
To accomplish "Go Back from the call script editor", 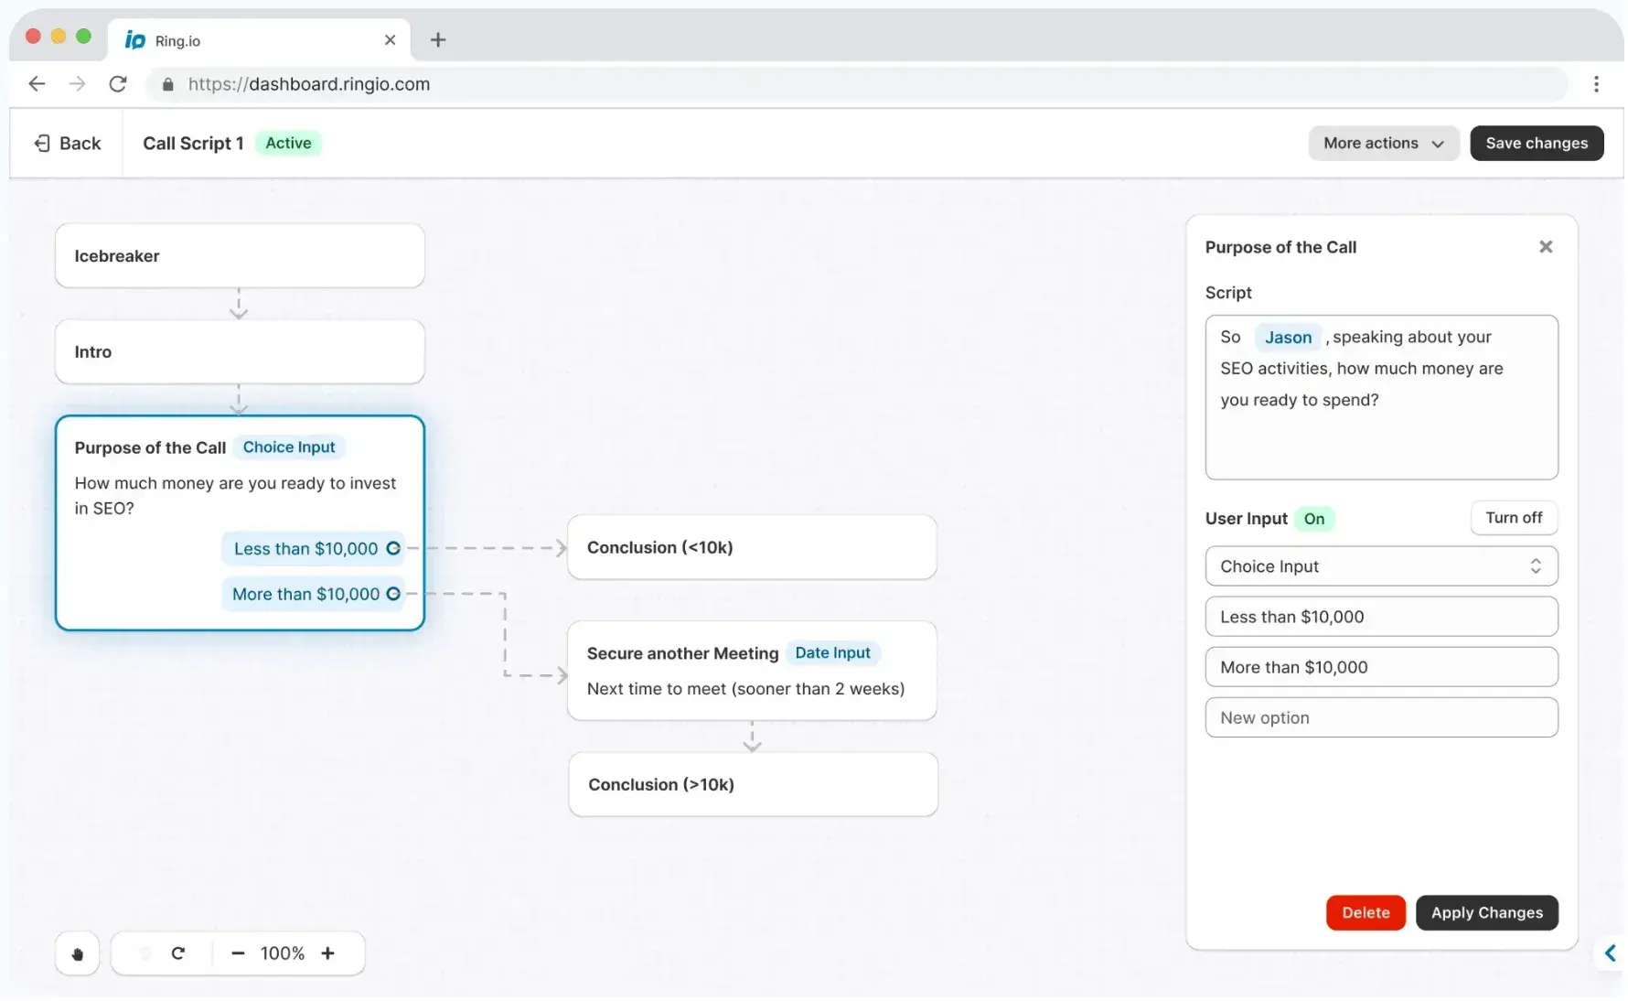I will pos(67,143).
